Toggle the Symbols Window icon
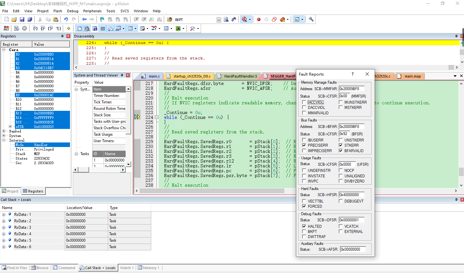Screen dimensions: 464x273 (x=95, y=28)
